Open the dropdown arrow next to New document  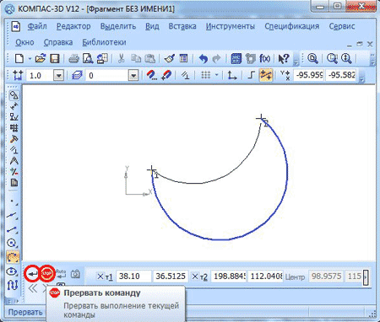click(30, 59)
